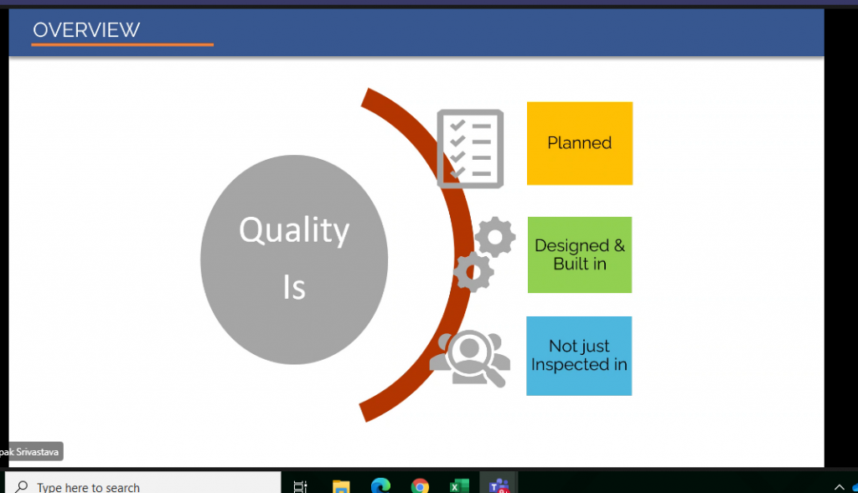Click the yellow 'Planned' box
Screen dimensions: 858x493
click(x=580, y=143)
